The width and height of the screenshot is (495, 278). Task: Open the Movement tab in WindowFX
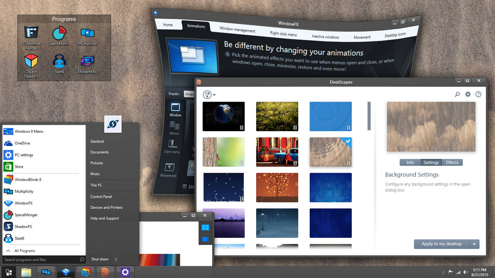point(362,37)
